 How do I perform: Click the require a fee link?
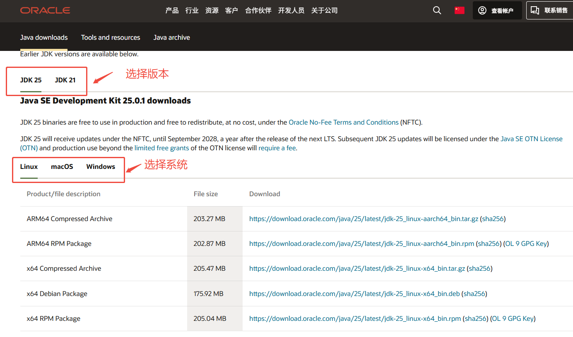coord(277,148)
